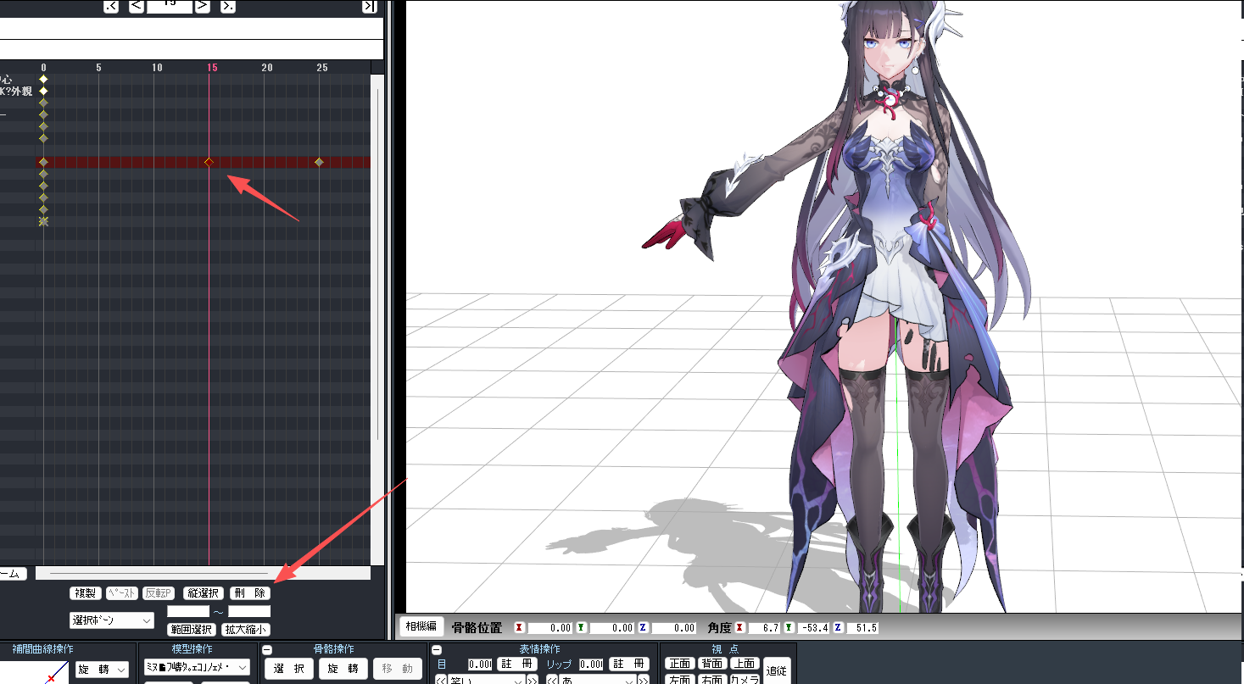Viewport: 1244px width, 684px height.
Task: Click the blue Z icon beside 角度
Action: pyautogui.click(x=838, y=628)
